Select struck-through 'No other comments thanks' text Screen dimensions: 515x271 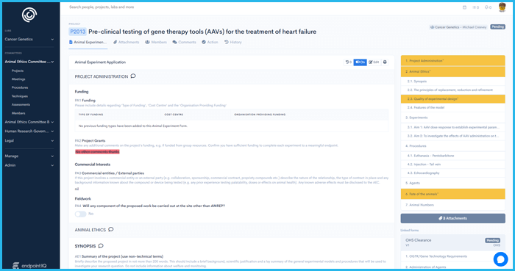click(97, 152)
